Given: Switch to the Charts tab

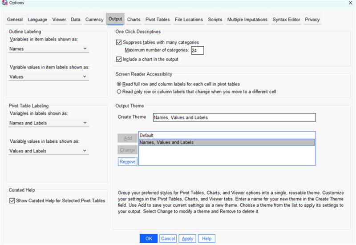Looking at the screenshot, I should tap(134, 20).
